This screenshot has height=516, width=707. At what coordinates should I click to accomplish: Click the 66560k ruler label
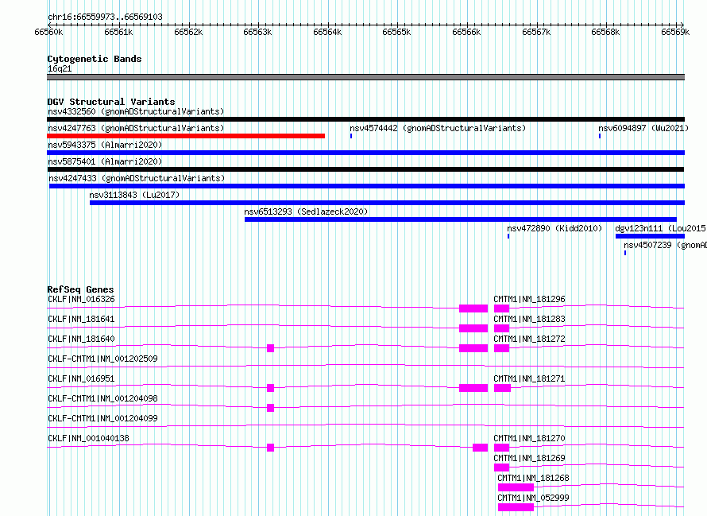point(48,32)
